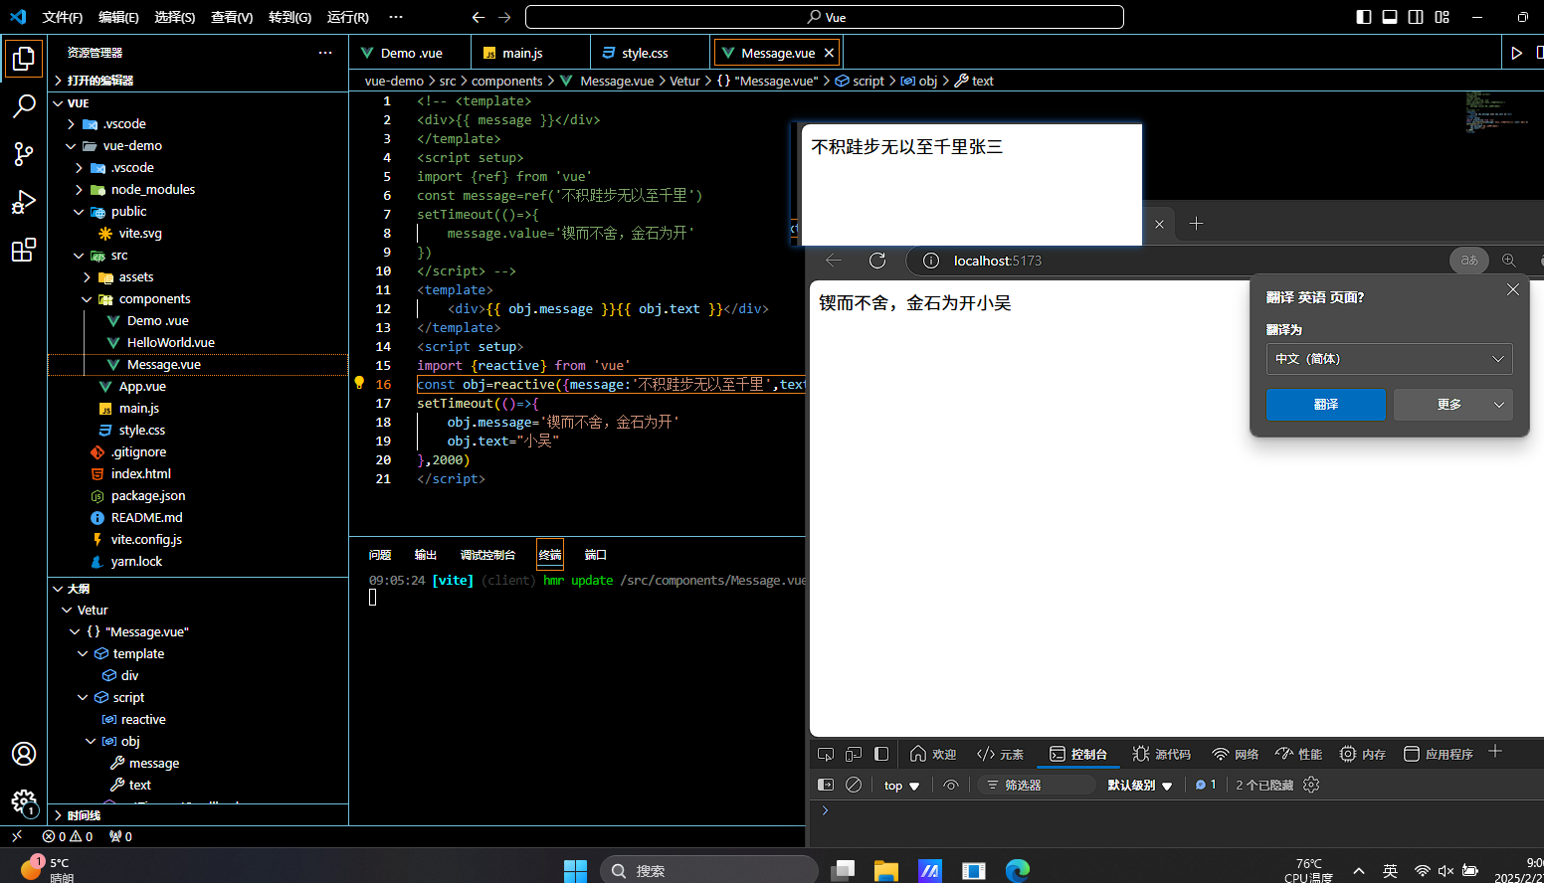Open a new browser tab with plus

1197,224
